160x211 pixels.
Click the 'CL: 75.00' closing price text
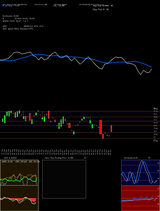pyautogui.click(x=59, y=6)
